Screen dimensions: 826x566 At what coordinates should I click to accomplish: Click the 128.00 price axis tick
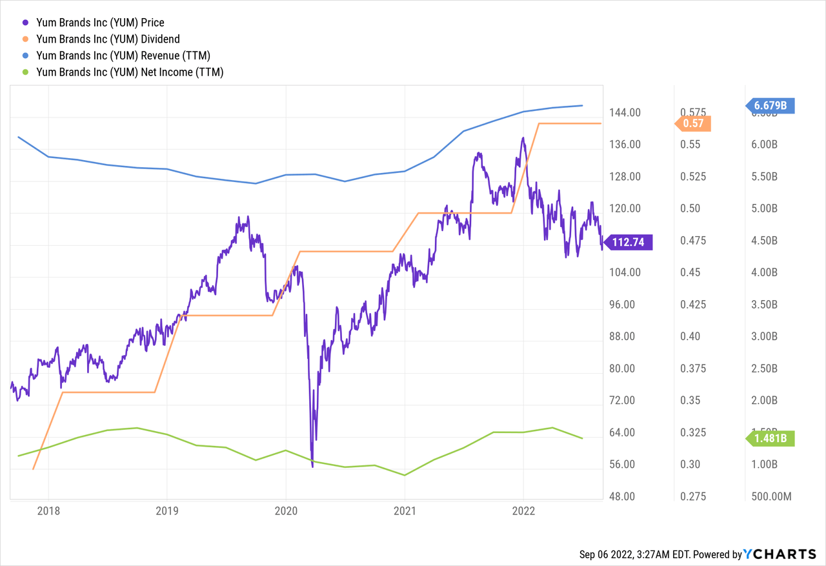625,177
